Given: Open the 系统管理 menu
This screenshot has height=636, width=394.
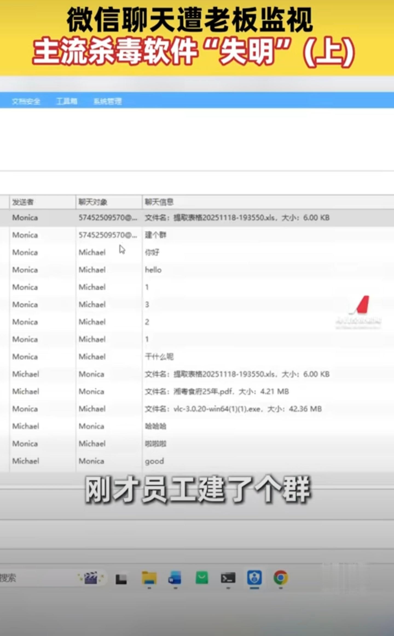Looking at the screenshot, I should click(108, 101).
